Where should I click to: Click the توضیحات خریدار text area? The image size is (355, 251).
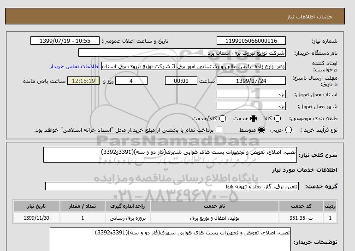click(x=170, y=239)
